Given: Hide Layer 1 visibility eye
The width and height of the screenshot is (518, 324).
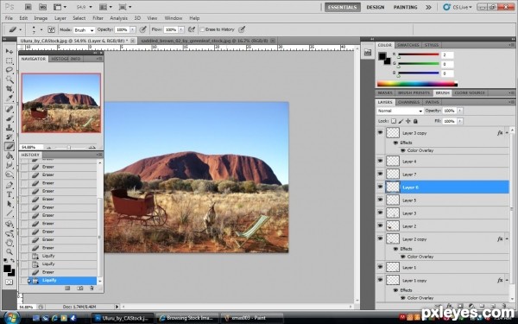Looking at the screenshot, I should (380, 267).
